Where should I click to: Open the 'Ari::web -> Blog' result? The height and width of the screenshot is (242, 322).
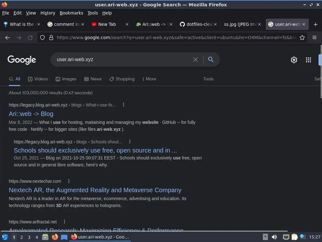31,114
